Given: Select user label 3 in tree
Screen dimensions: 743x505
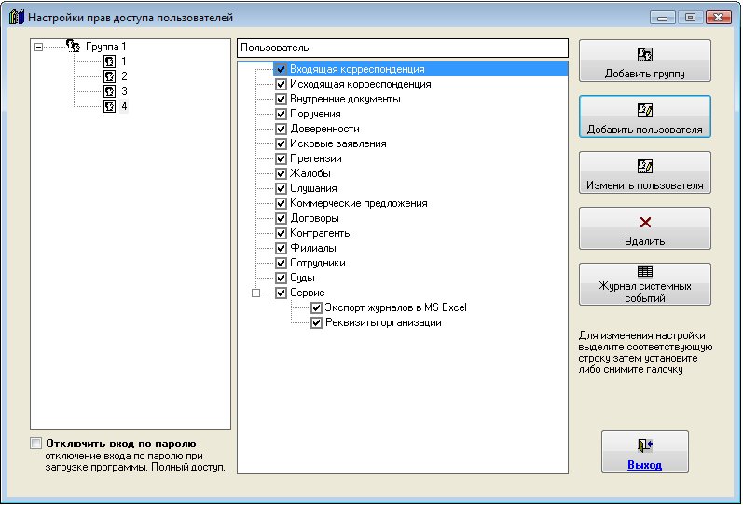Looking at the screenshot, I should (124, 91).
